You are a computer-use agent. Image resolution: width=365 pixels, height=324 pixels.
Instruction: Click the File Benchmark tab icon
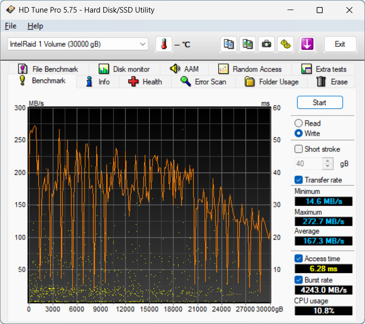pos(23,69)
